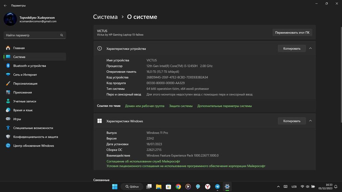
Task: Open Специальные возможности section
Action: pyautogui.click(x=35, y=128)
